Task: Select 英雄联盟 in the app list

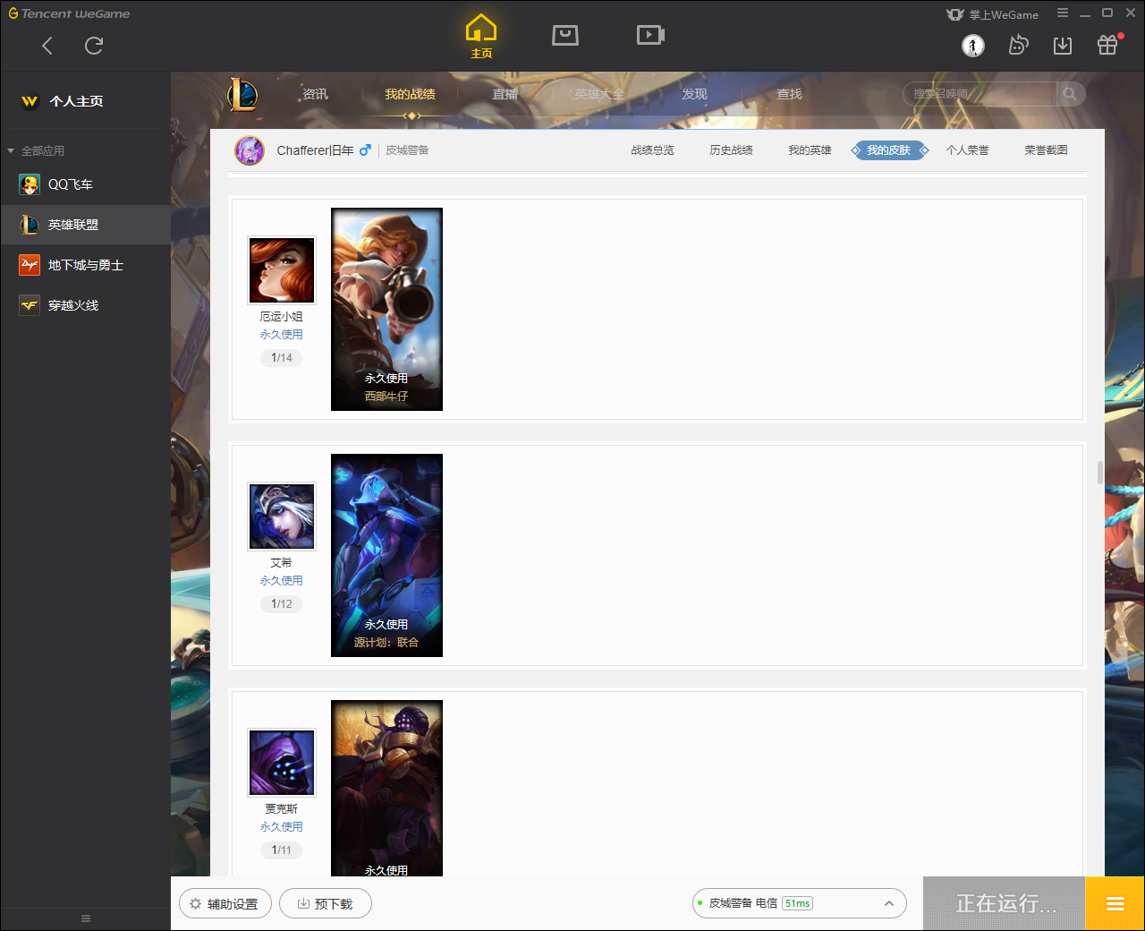Action: (x=86, y=225)
